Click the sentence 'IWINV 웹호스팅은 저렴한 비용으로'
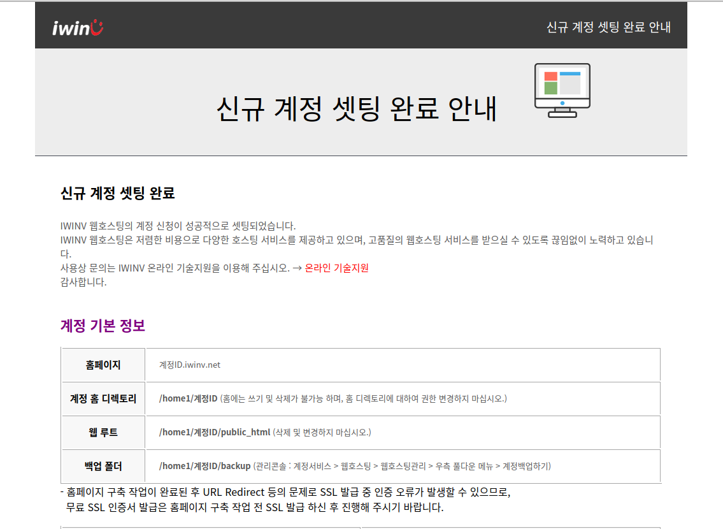723x529 pixels. [357, 247]
